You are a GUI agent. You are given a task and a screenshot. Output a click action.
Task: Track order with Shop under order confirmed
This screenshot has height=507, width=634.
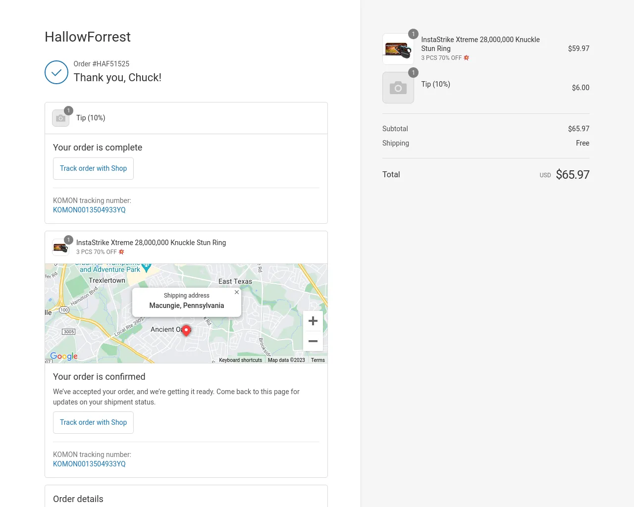coord(93,422)
